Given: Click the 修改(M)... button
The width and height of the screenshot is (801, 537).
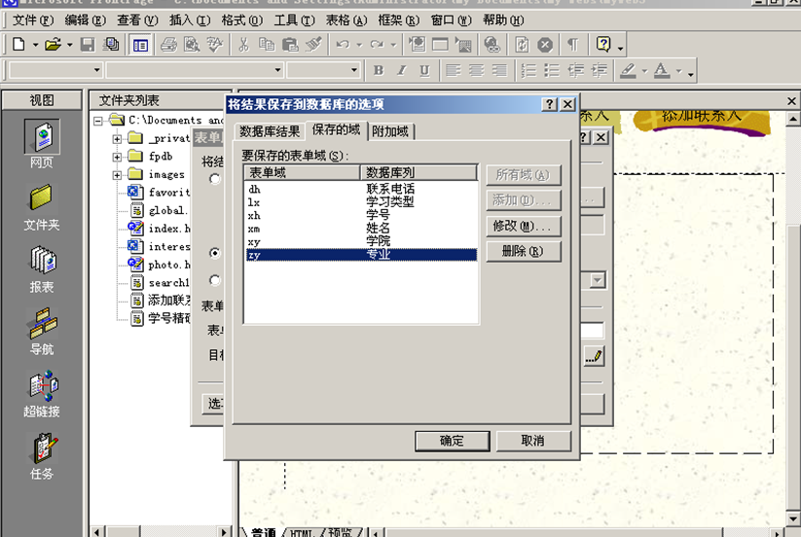Looking at the screenshot, I should pyautogui.click(x=523, y=226).
